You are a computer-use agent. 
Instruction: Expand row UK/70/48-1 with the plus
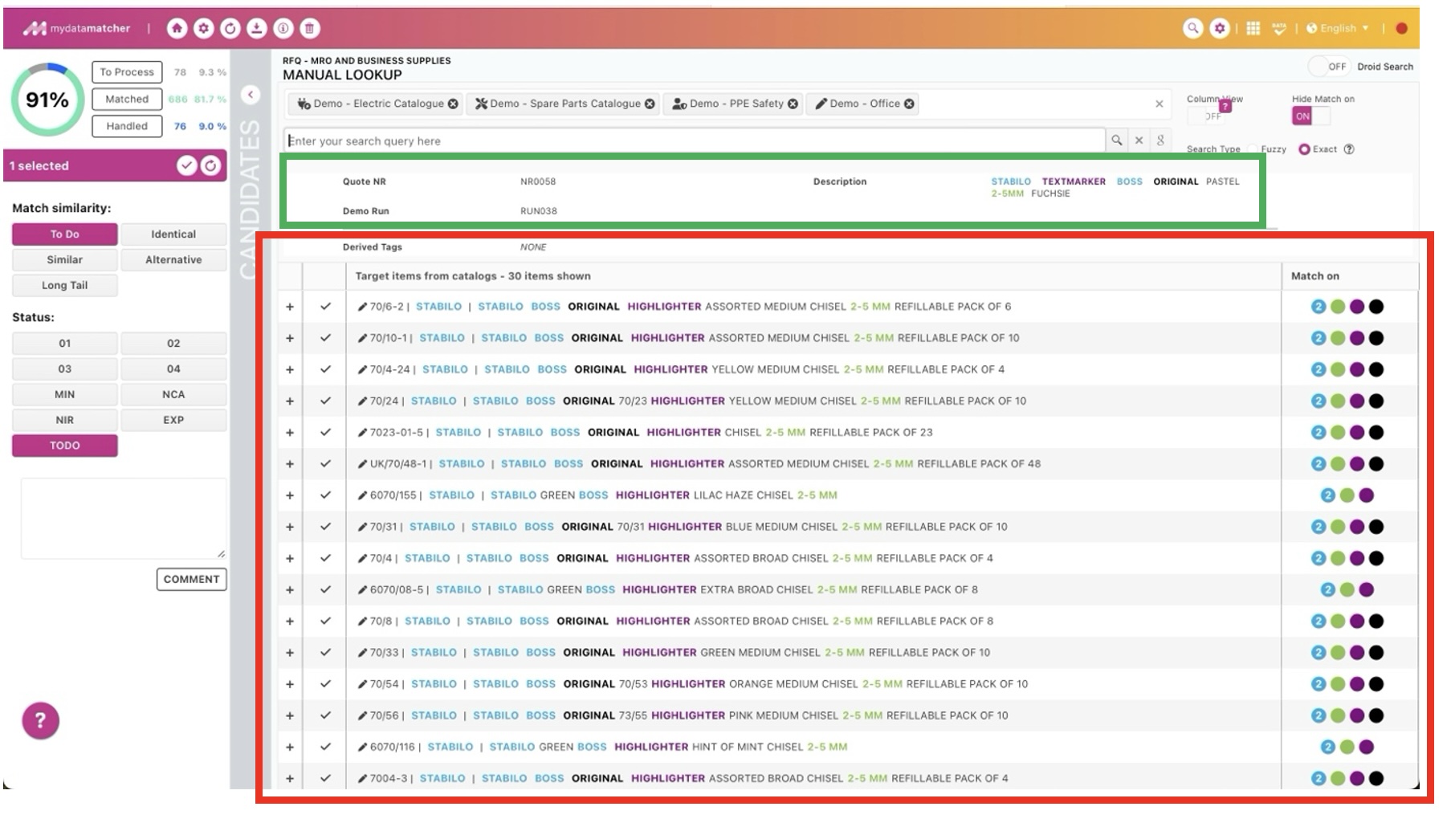pyautogui.click(x=290, y=464)
